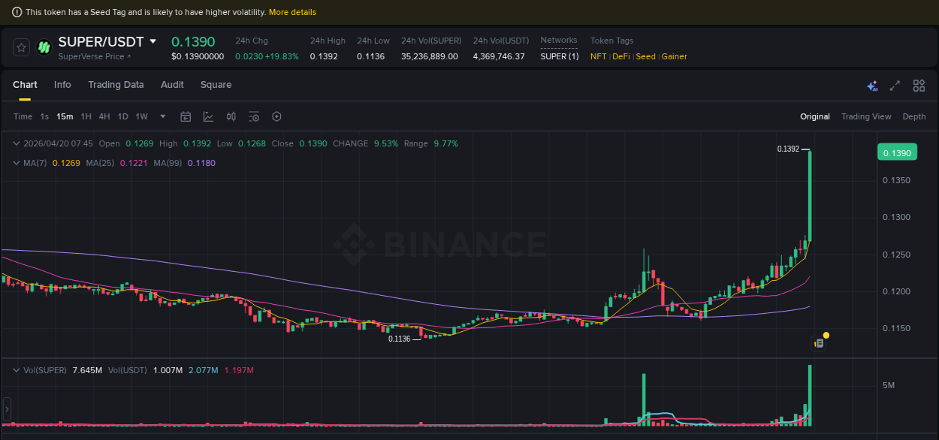
Task: Open the SUPER/USDT pair selector dropdown
Action: (152, 42)
